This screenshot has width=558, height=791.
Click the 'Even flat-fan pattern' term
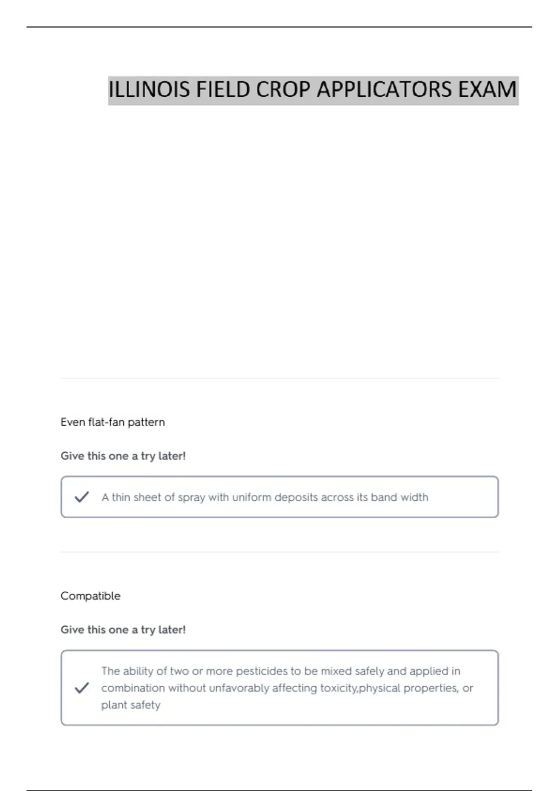113,422
